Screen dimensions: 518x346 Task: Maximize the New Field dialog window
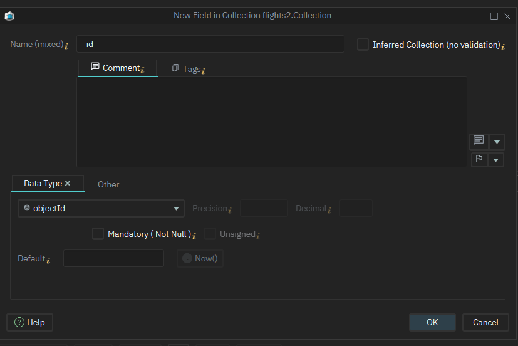494,16
